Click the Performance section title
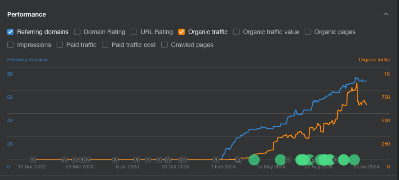 tap(27, 14)
